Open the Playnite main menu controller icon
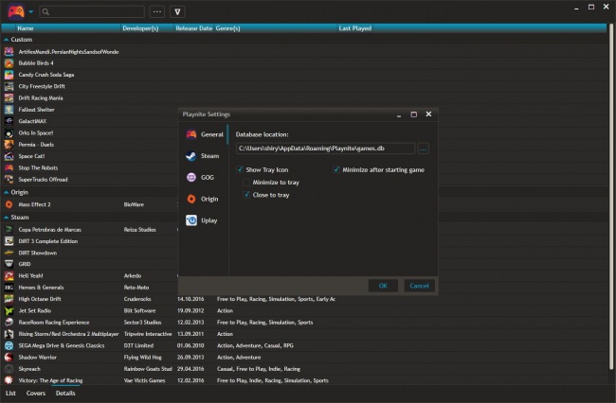 pos(16,11)
